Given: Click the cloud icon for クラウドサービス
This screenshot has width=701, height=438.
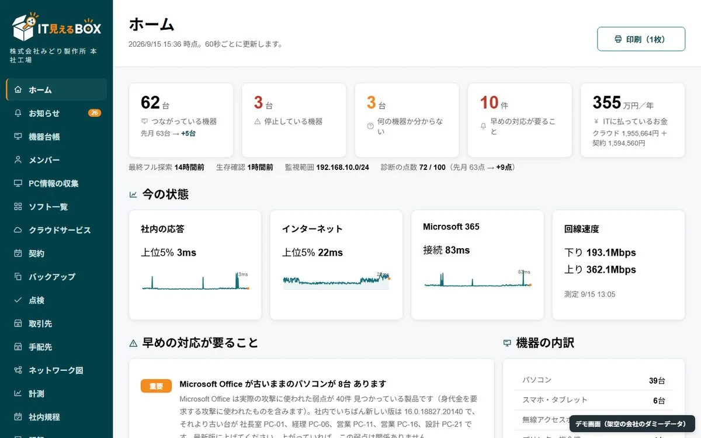Looking at the screenshot, I should (18, 230).
